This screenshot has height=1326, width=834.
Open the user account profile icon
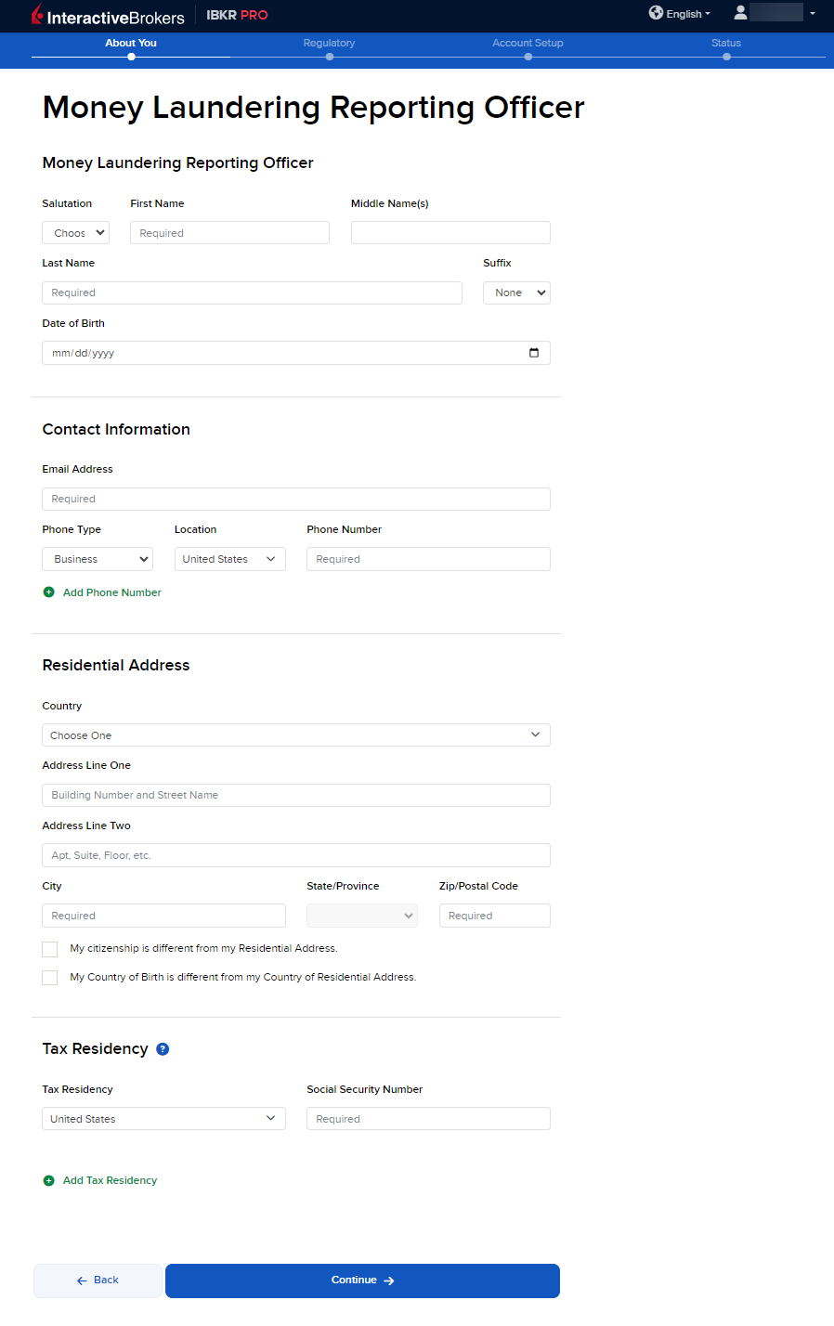(x=740, y=13)
